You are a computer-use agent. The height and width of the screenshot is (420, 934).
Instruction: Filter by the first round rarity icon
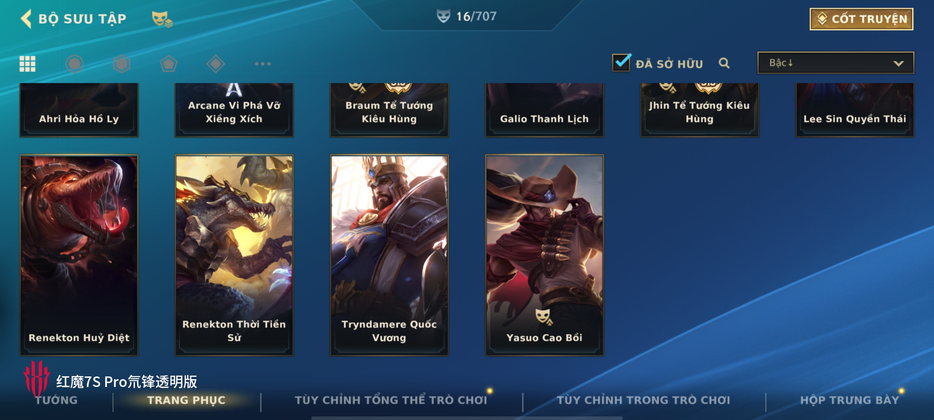(74, 64)
